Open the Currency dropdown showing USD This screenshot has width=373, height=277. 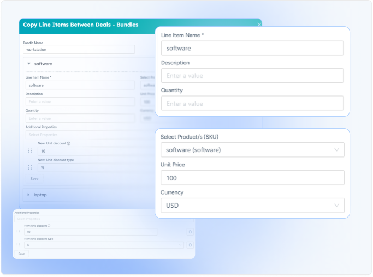tap(252, 206)
